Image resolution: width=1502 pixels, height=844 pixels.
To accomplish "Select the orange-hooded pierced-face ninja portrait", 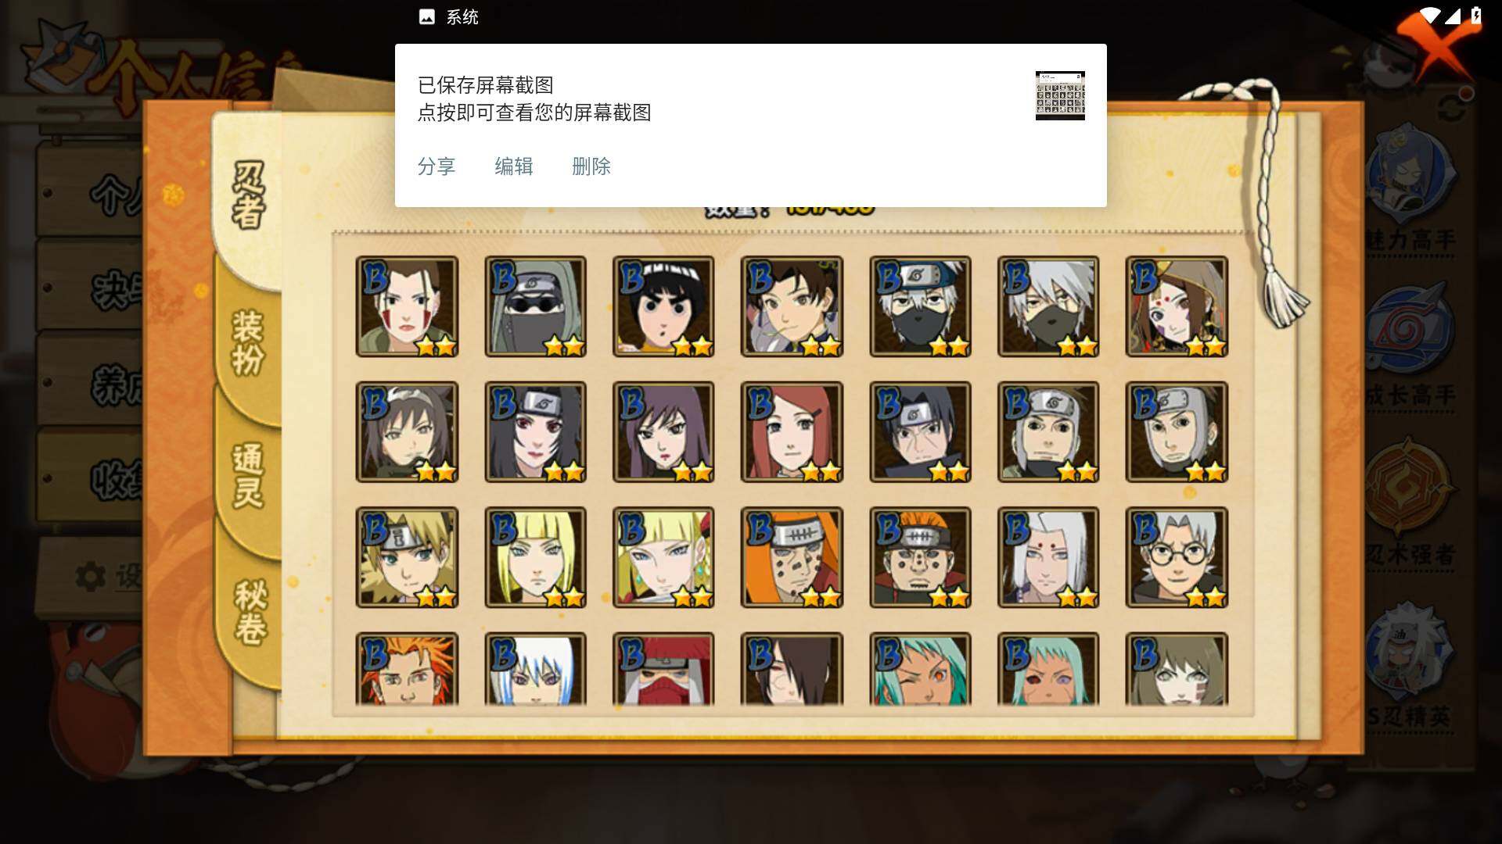I will (792, 557).
